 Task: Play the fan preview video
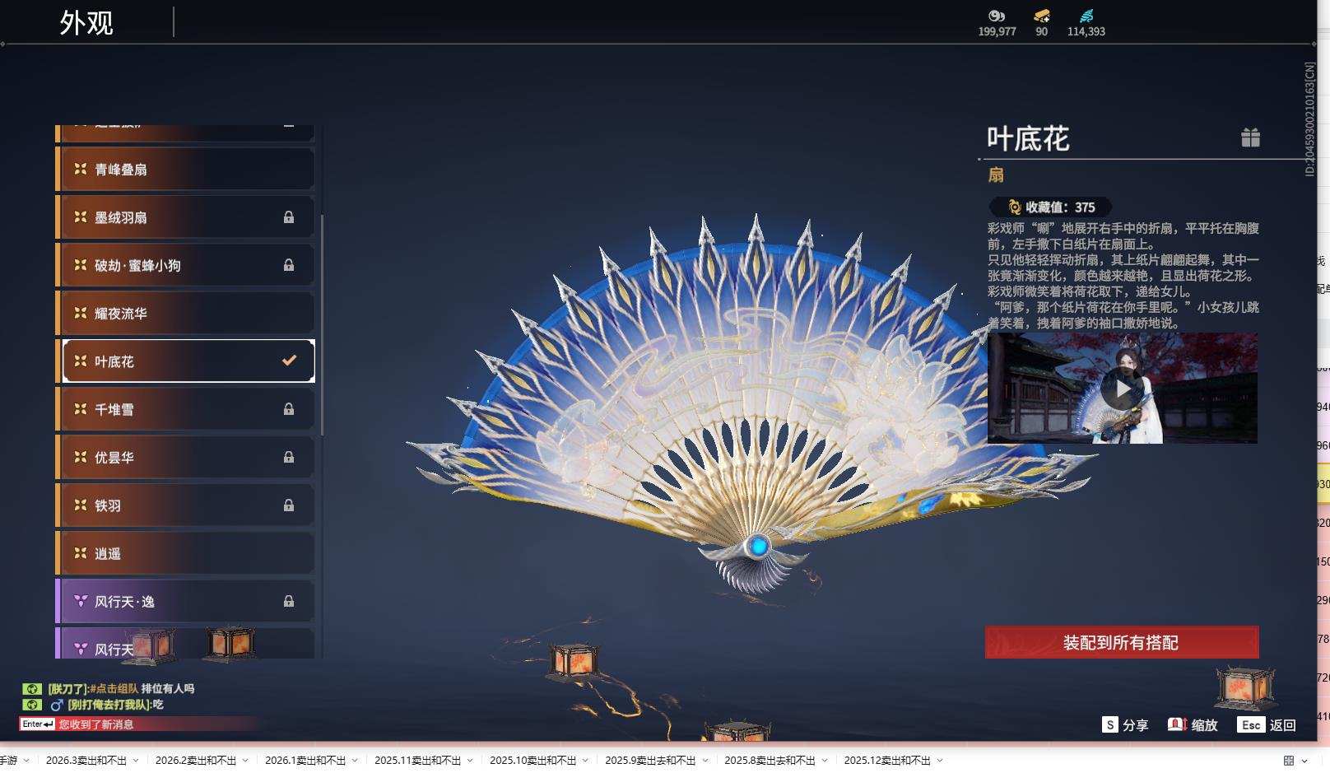1123,388
